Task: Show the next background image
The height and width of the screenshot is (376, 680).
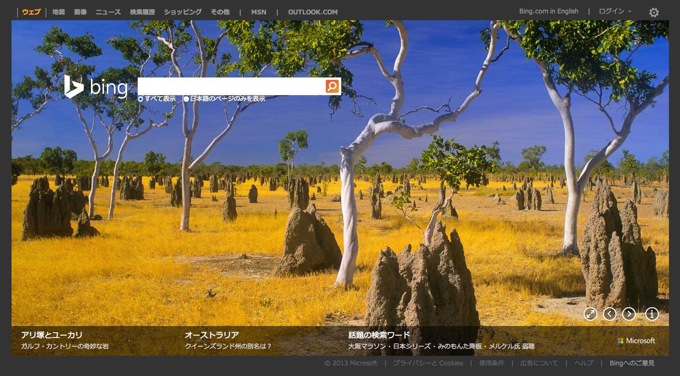Action: pyautogui.click(x=629, y=314)
